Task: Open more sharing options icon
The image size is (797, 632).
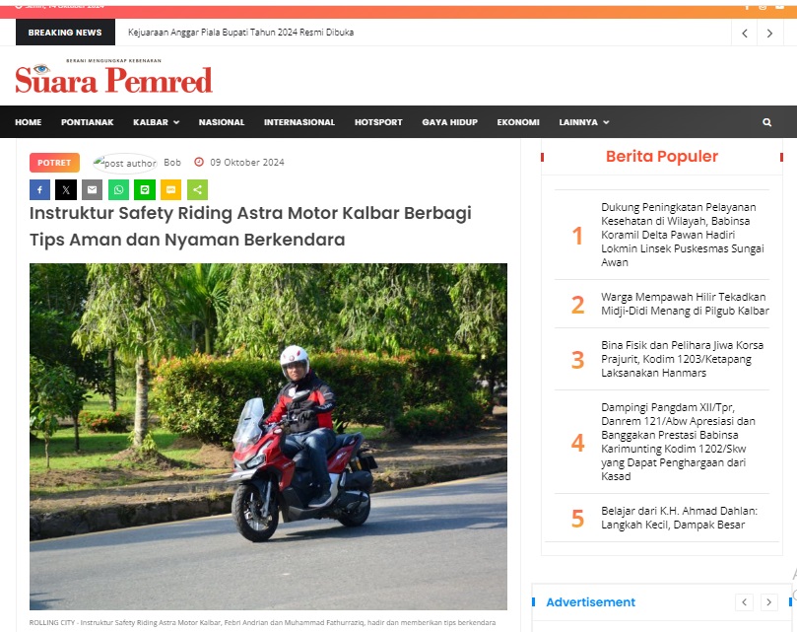Action: pos(197,190)
